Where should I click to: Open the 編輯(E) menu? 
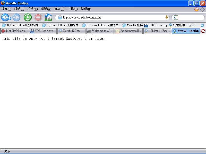[x=19, y=9]
